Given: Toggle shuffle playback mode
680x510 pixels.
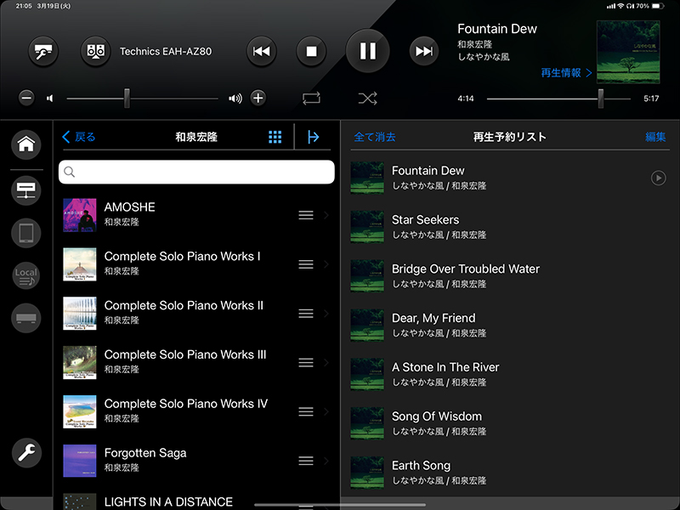Looking at the screenshot, I should click(367, 99).
